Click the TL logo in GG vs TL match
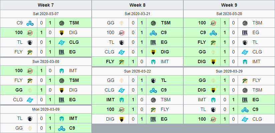 coord(153,81)
